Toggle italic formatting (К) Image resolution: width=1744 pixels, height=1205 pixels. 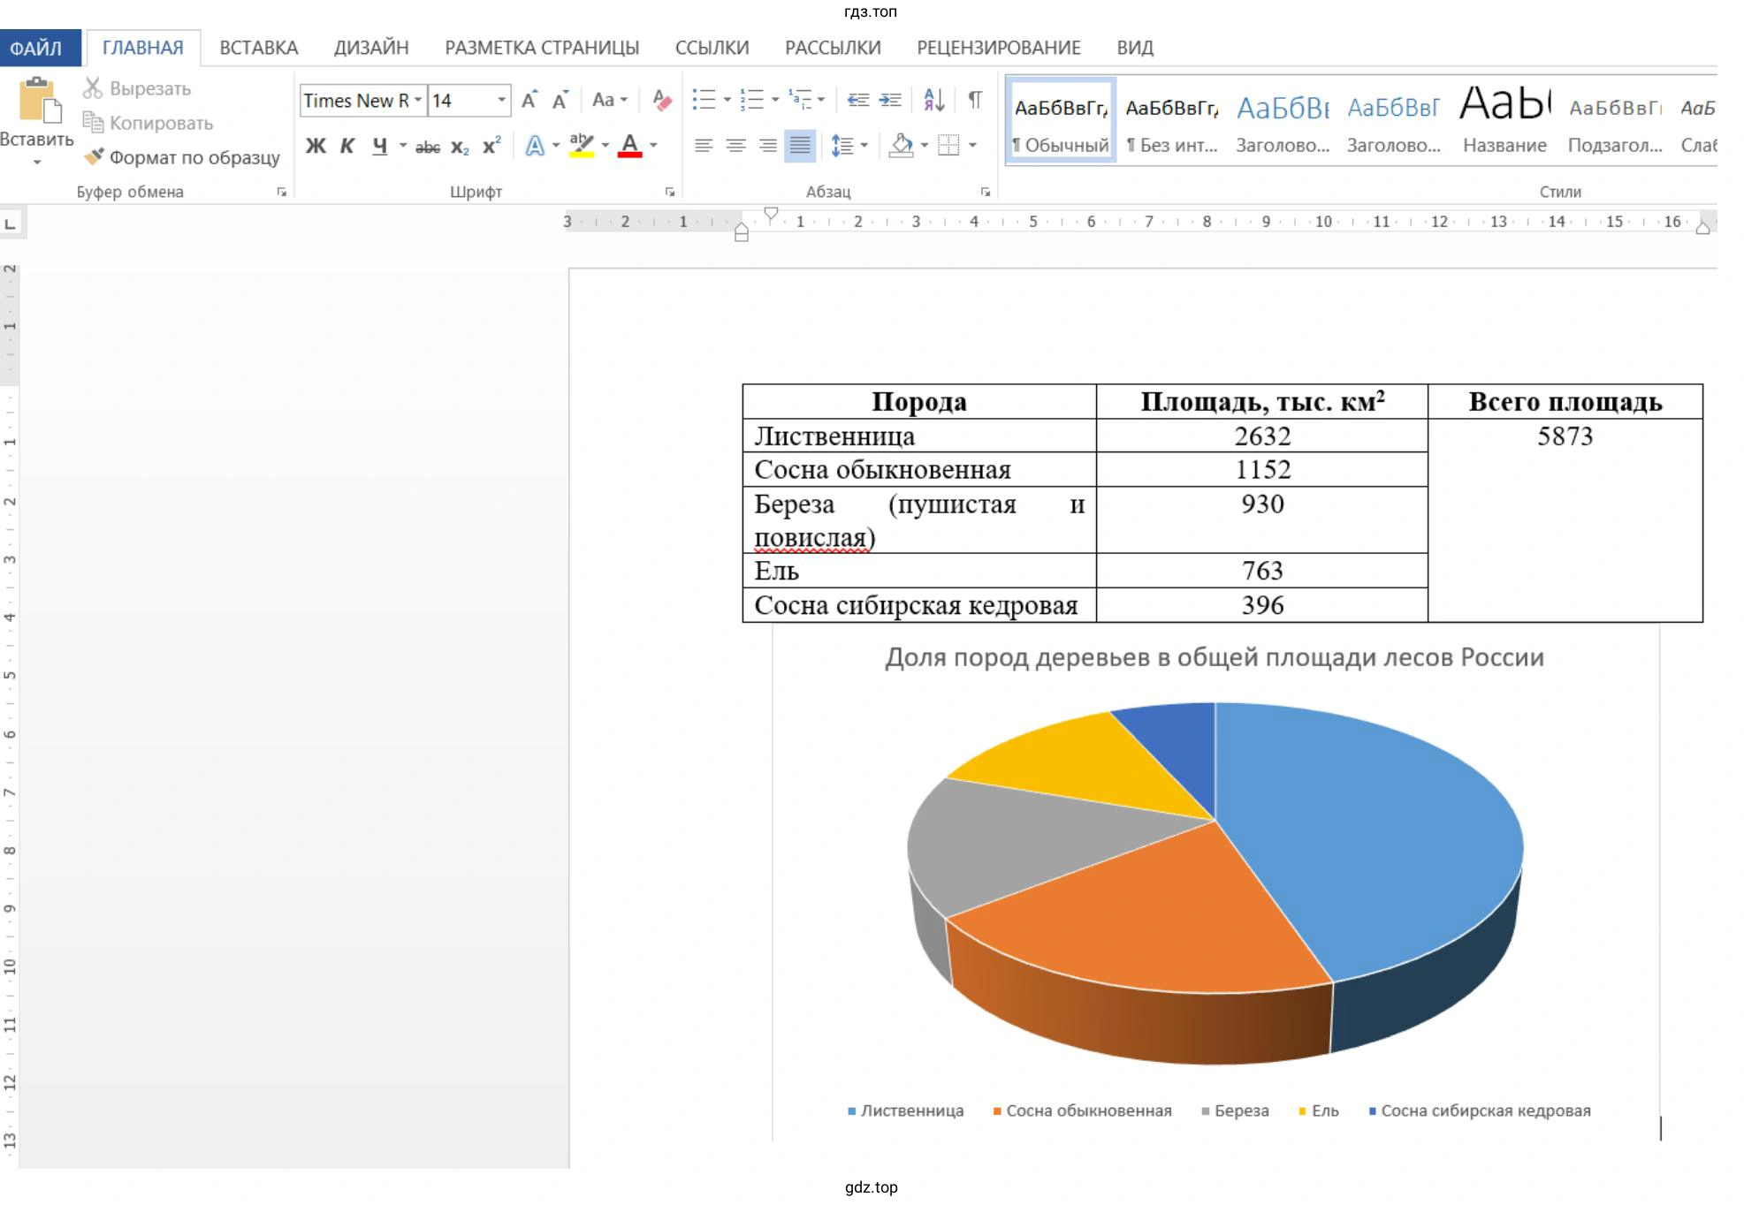(x=347, y=146)
